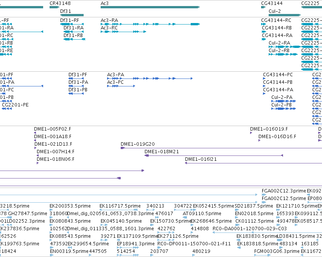
Task: Select protein Ac3-PA
Action: tap(116, 75)
